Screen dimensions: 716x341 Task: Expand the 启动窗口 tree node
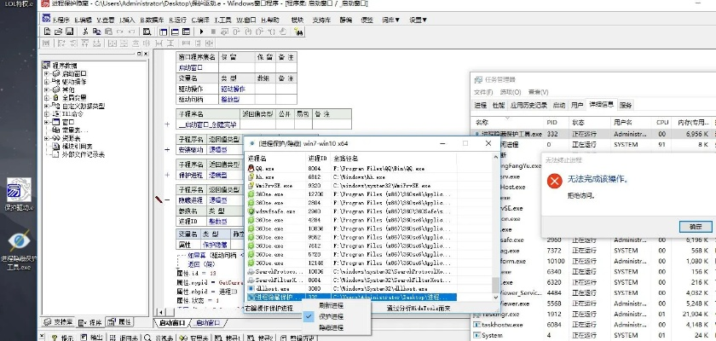click(47, 74)
